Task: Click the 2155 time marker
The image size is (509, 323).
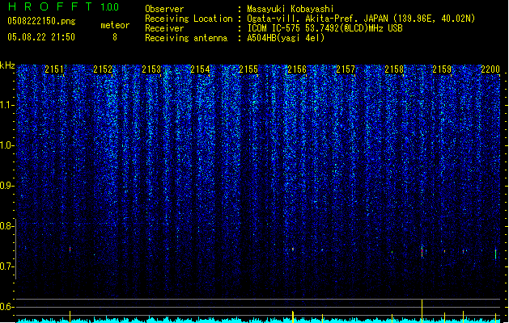Action: (248, 69)
